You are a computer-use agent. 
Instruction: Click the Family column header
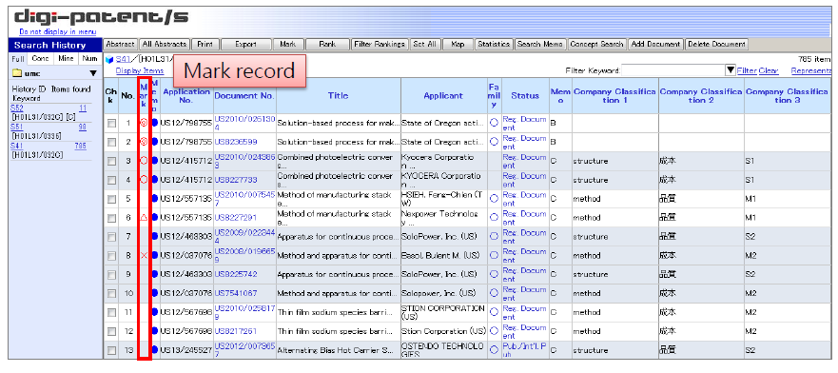495,96
